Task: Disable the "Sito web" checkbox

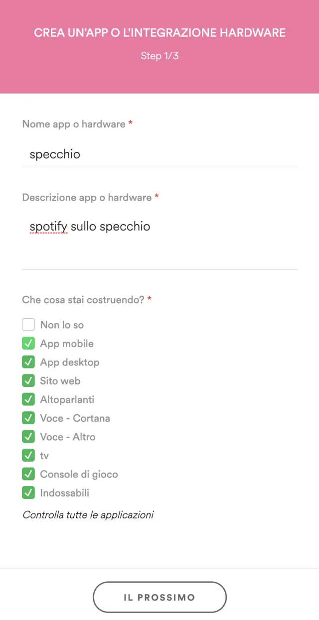Action: tap(28, 380)
